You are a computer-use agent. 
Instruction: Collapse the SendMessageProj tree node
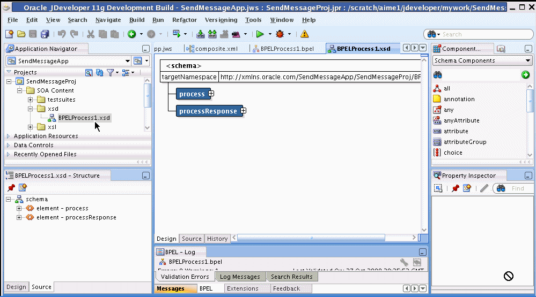point(9,81)
